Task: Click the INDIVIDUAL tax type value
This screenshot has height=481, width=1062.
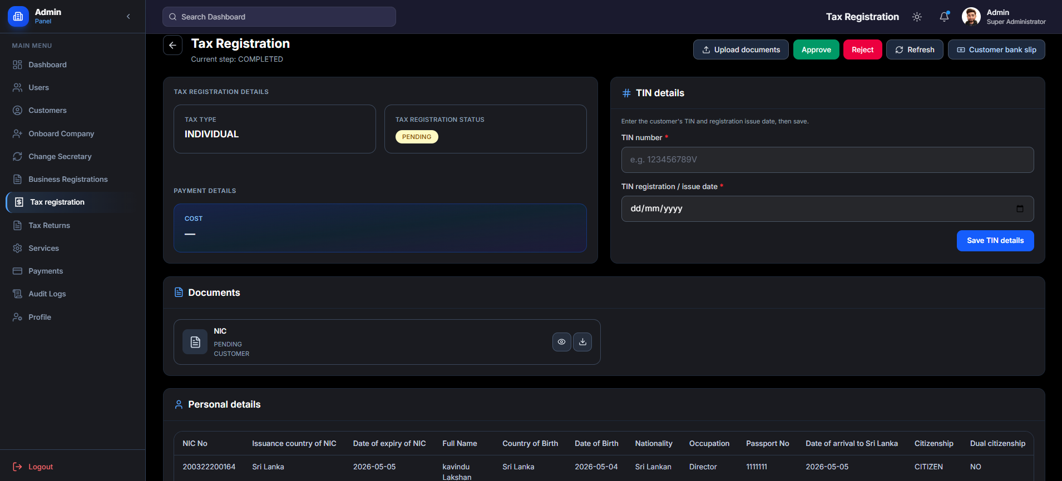Action: tap(211, 134)
